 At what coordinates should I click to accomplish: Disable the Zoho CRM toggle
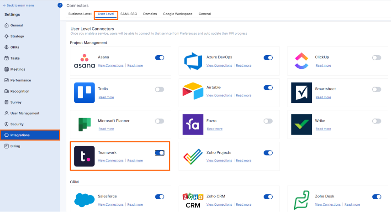coord(268,196)
